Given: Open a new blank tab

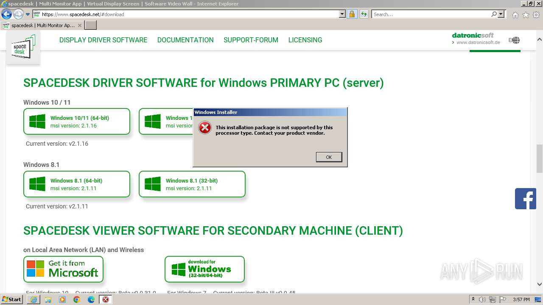Looking at the screenshot, I should (91, 25).
